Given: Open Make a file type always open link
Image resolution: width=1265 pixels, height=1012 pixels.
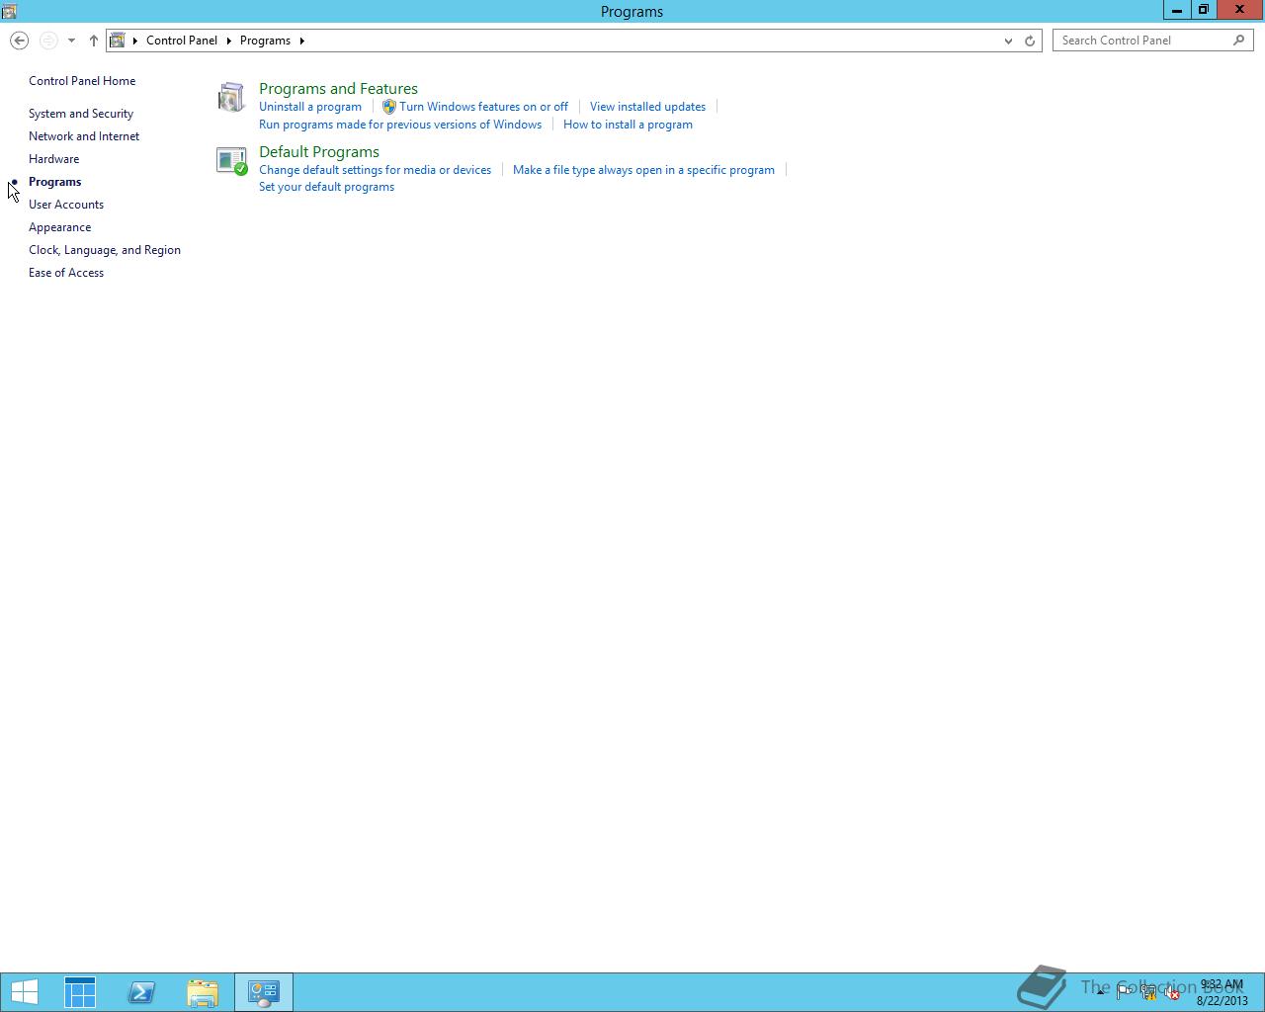Looking at the screenshot, I should pos(643,170).
